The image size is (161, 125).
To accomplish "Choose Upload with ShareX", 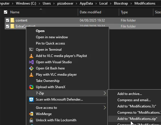I will click(68, 87).
